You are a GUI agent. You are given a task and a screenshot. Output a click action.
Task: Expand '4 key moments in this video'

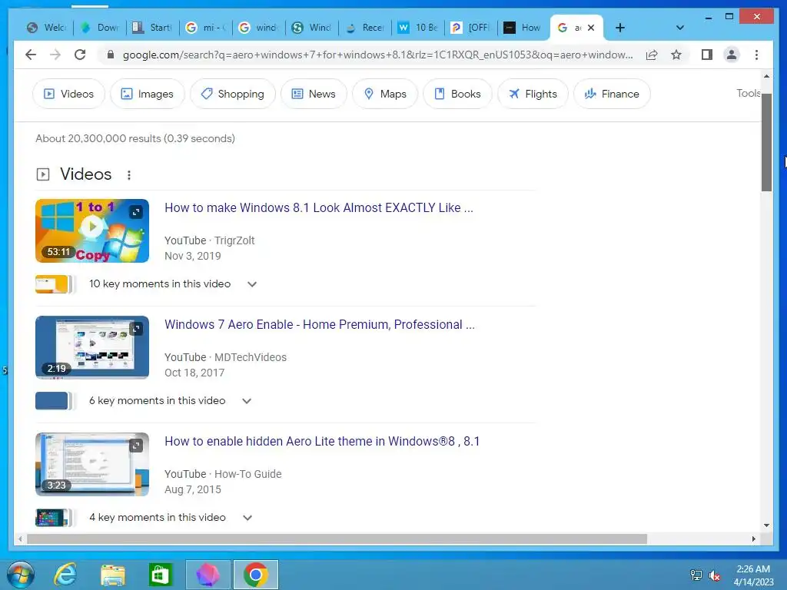[x=247, y=518]
